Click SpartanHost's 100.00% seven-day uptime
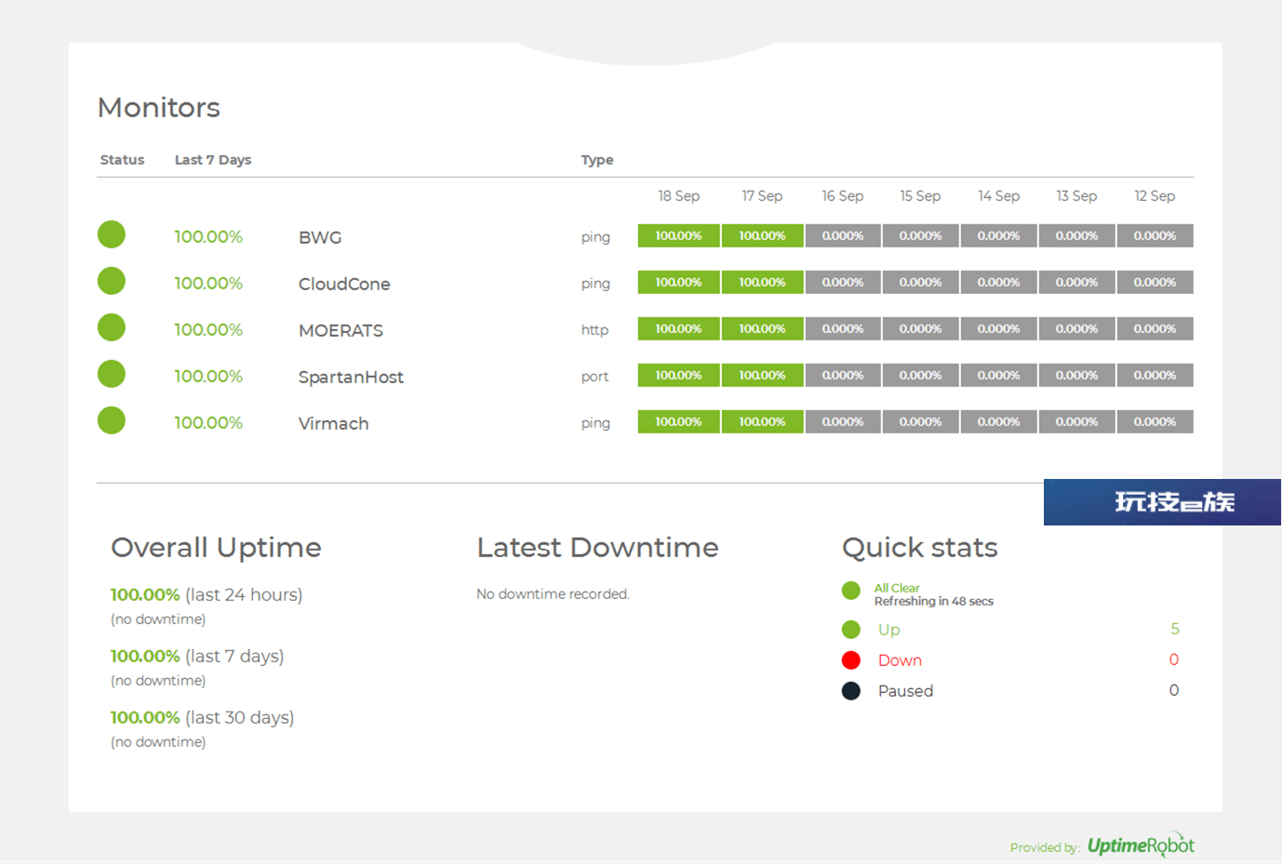The image size is (1282, 864). coord(208,377)
